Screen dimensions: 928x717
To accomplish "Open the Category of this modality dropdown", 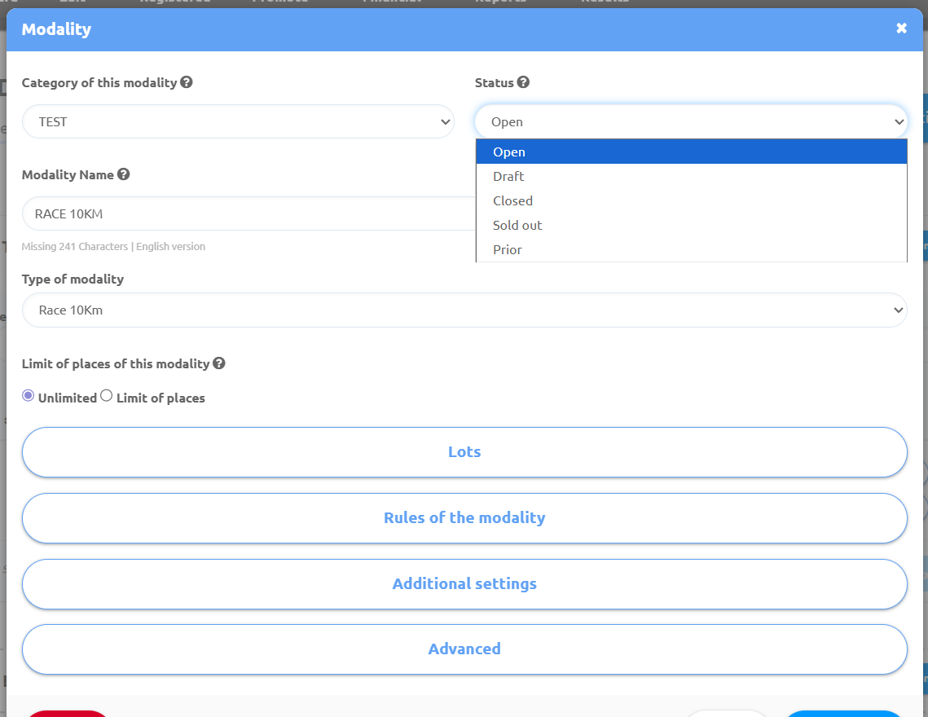I will 237,121.
